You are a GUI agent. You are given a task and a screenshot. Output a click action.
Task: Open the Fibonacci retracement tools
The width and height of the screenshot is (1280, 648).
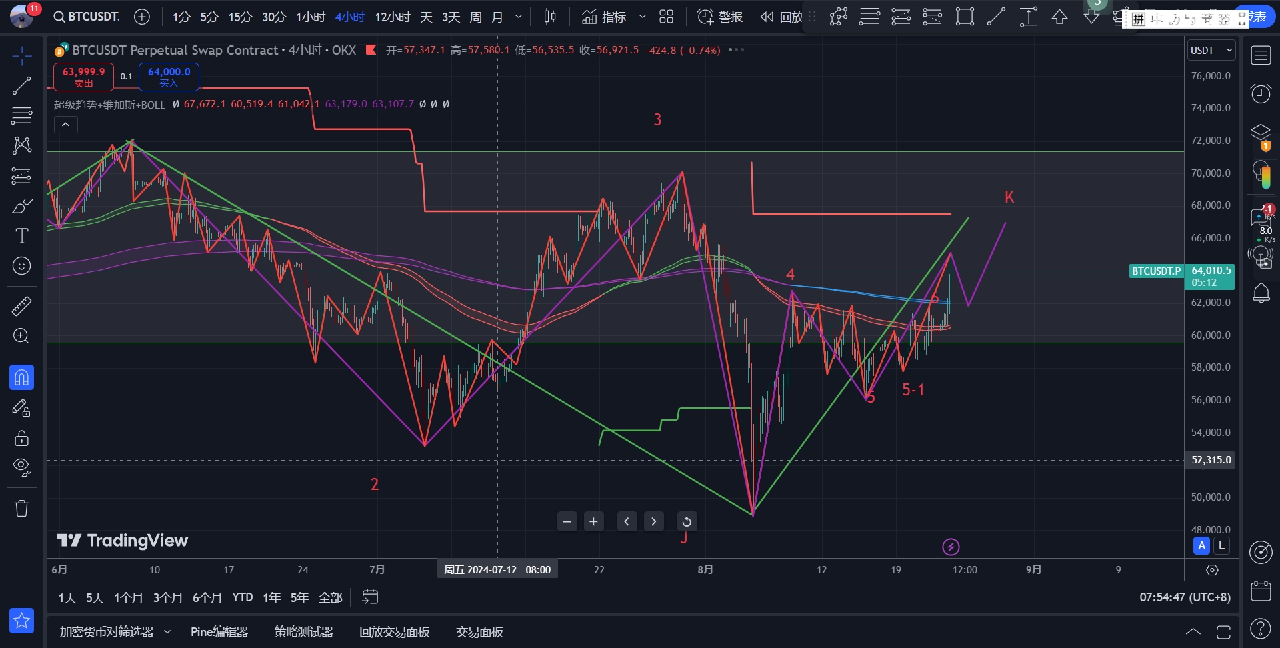pyautogui.click(x=21, y=115)
